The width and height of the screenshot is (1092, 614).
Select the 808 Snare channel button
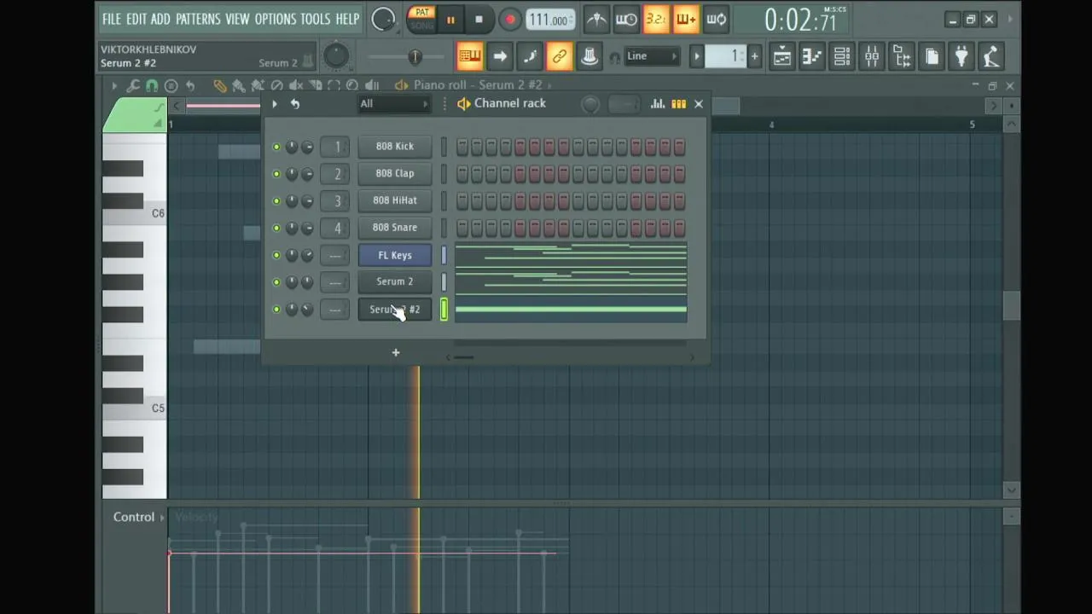click(395, 228)
